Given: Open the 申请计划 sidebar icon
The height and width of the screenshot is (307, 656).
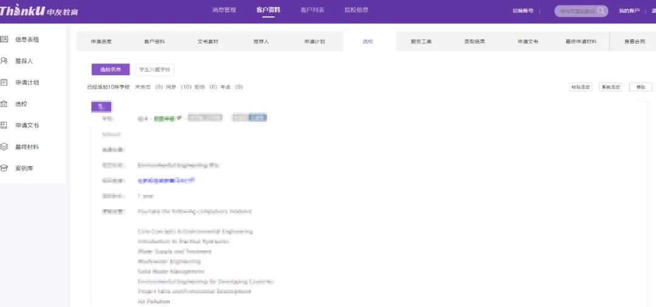Looking at the screenshot, I should (x=4, y=83).
